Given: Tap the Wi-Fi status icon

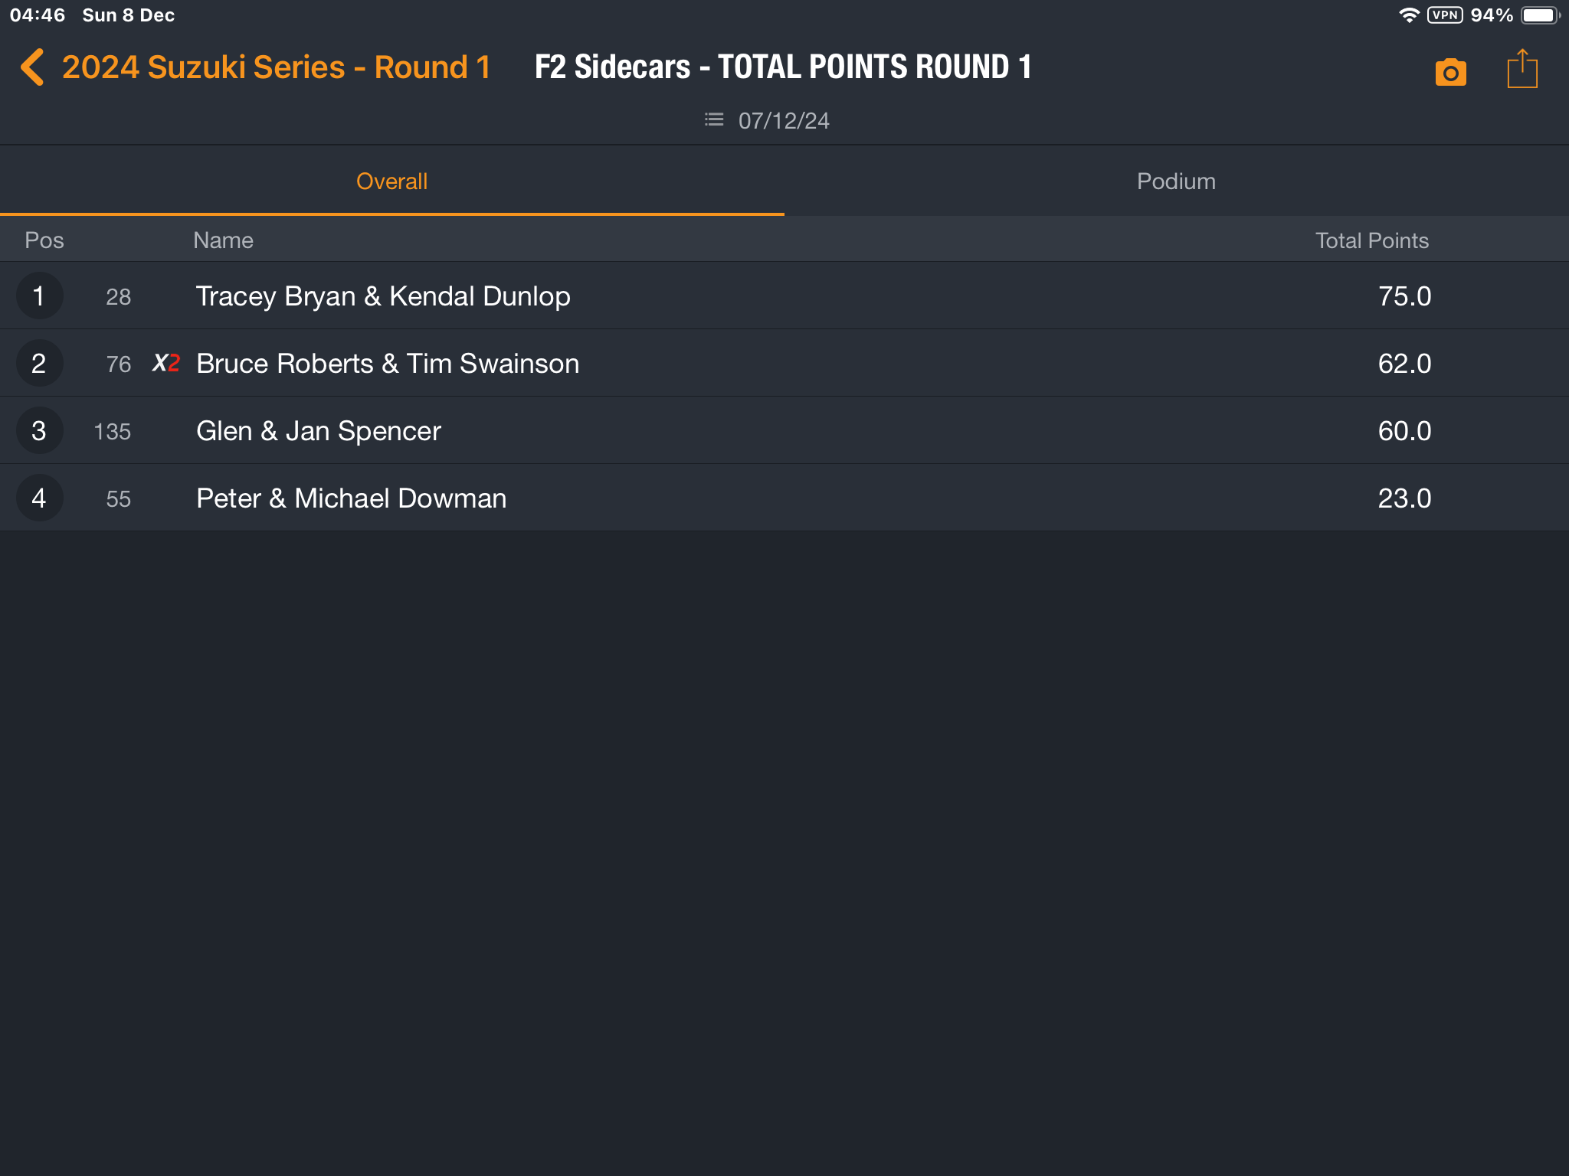Looking at the screenshot, I should (1408, 15).
